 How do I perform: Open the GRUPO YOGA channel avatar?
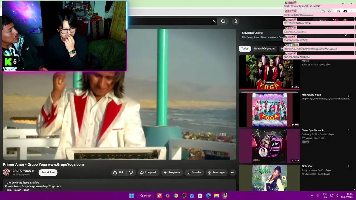(7, 172)
